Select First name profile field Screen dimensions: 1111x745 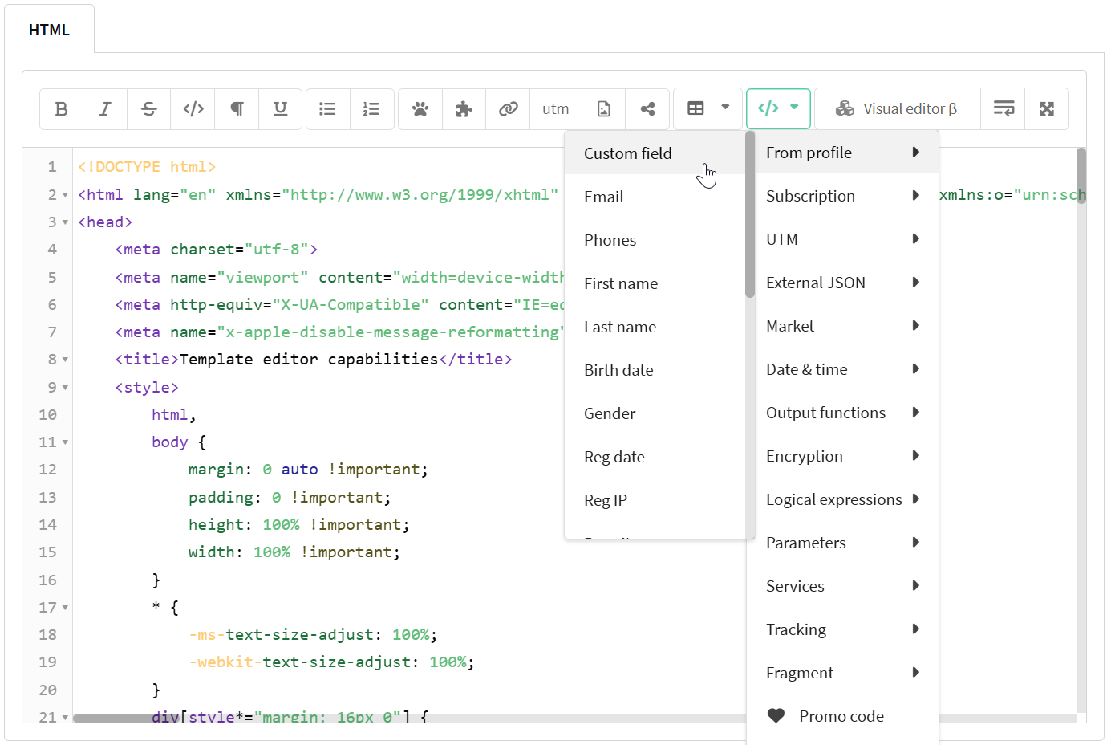point(655,283)
